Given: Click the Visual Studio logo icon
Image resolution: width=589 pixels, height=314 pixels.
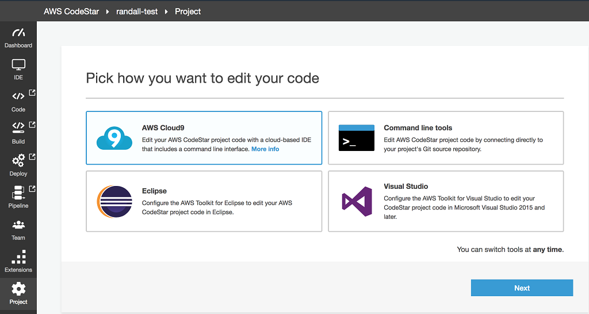Looking at the screenshot, I should tap(356, 201).
